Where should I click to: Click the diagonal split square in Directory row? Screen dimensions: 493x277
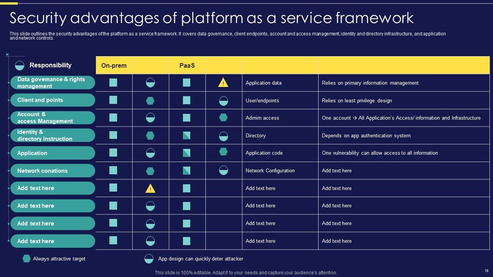pos(186,135)
